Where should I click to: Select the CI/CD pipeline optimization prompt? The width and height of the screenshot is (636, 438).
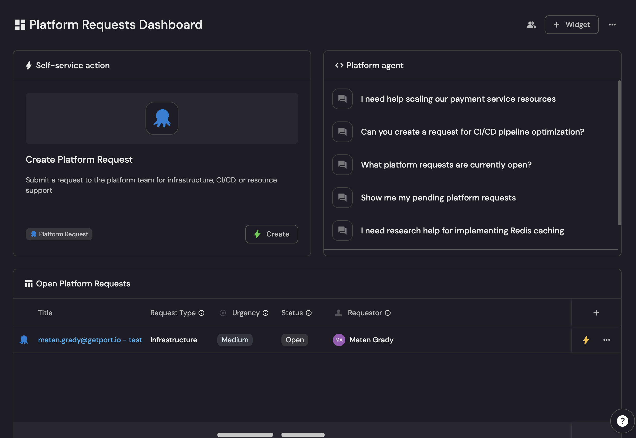coord(472,132)
